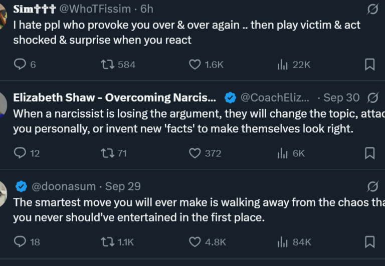This screenshot has height=266, width=385.
Task: Repost Elizabeth Shaw's tweet with 71 reposts
Action: point(106,153)
